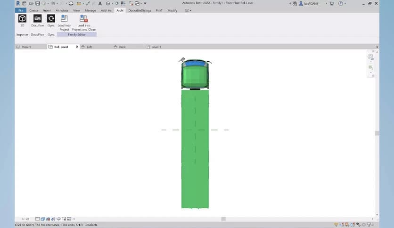Switch to the Left view tab
Image resolution: width=394 pixels, height=228 pixels.
coord(89,47)
